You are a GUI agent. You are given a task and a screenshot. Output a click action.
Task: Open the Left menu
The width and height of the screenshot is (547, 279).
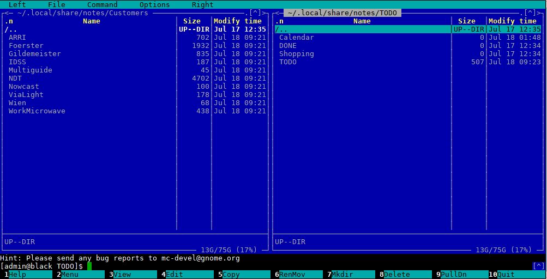17,4
